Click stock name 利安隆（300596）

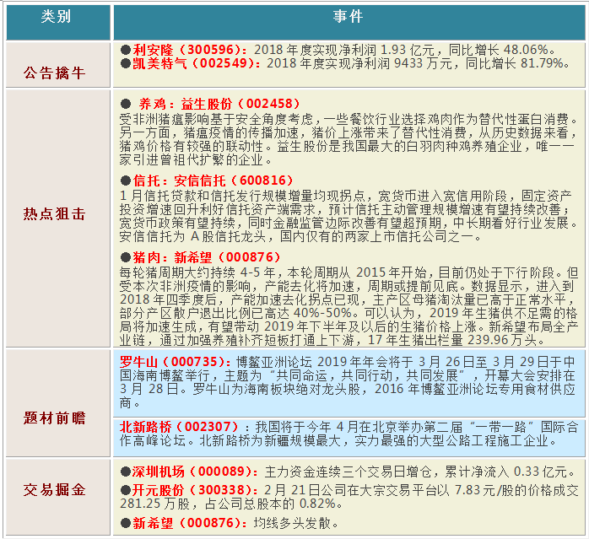point(190,50)
